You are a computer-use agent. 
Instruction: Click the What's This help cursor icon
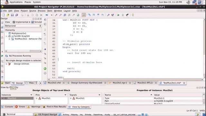point(113,15)
